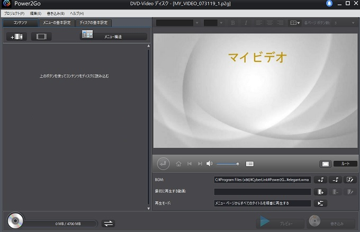Toggle the filmstrip view button beside ルート
The width and height of the screenshot is (360, 232).
tap(326, 164)
